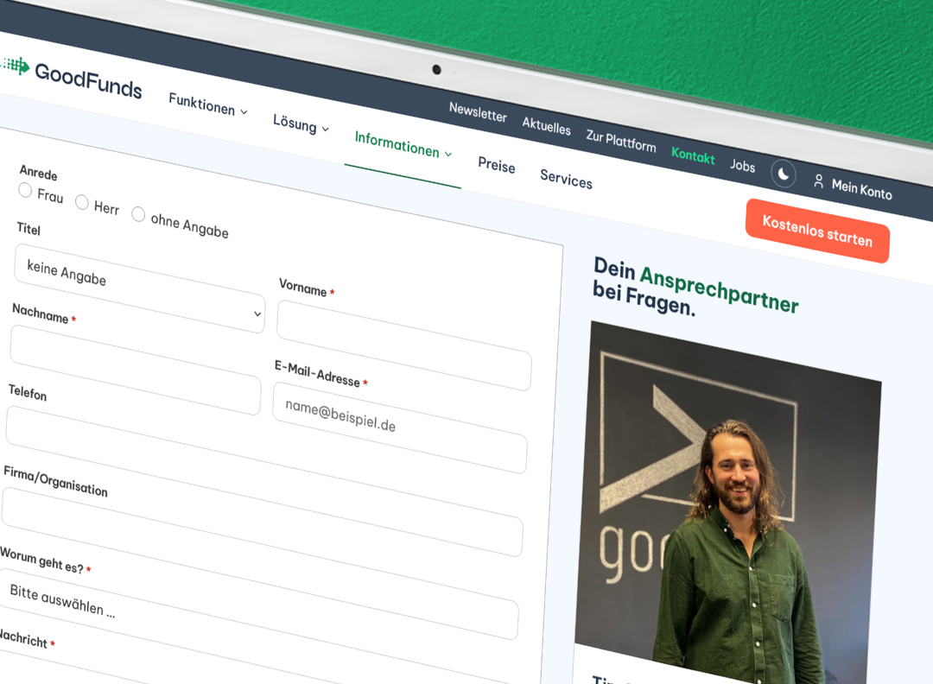Click the GoodFunds logo

(x=73, y=78)
